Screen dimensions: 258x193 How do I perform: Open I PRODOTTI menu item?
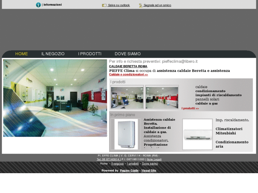[90, 54]
